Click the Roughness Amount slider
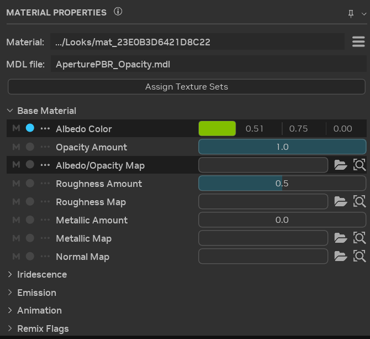The width and height of the screenshot is (370, 339). click(282, 184)
